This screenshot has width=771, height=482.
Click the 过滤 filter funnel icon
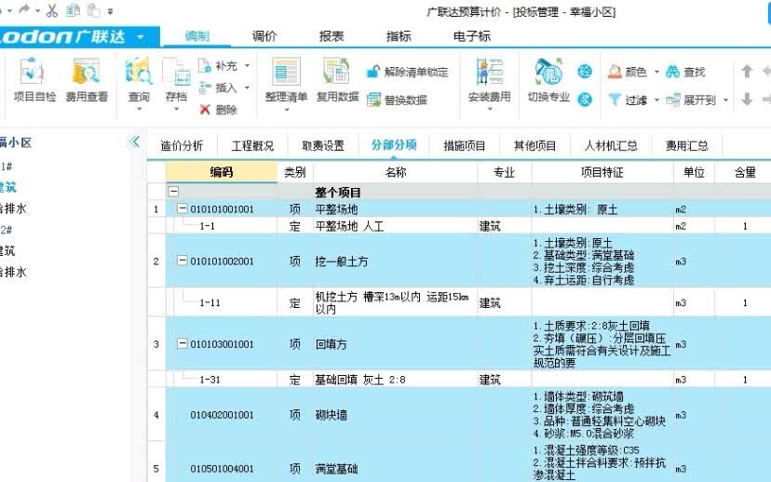(615, 100)
